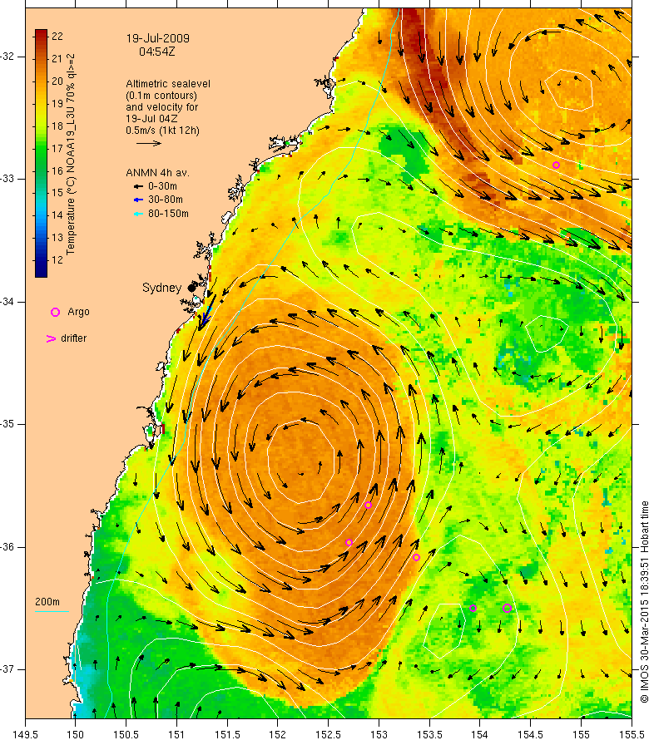Click the Argo marker near 35.65°S 152.9°E
The width and height of the screenshot is (649, 740).
click(368, 505)
